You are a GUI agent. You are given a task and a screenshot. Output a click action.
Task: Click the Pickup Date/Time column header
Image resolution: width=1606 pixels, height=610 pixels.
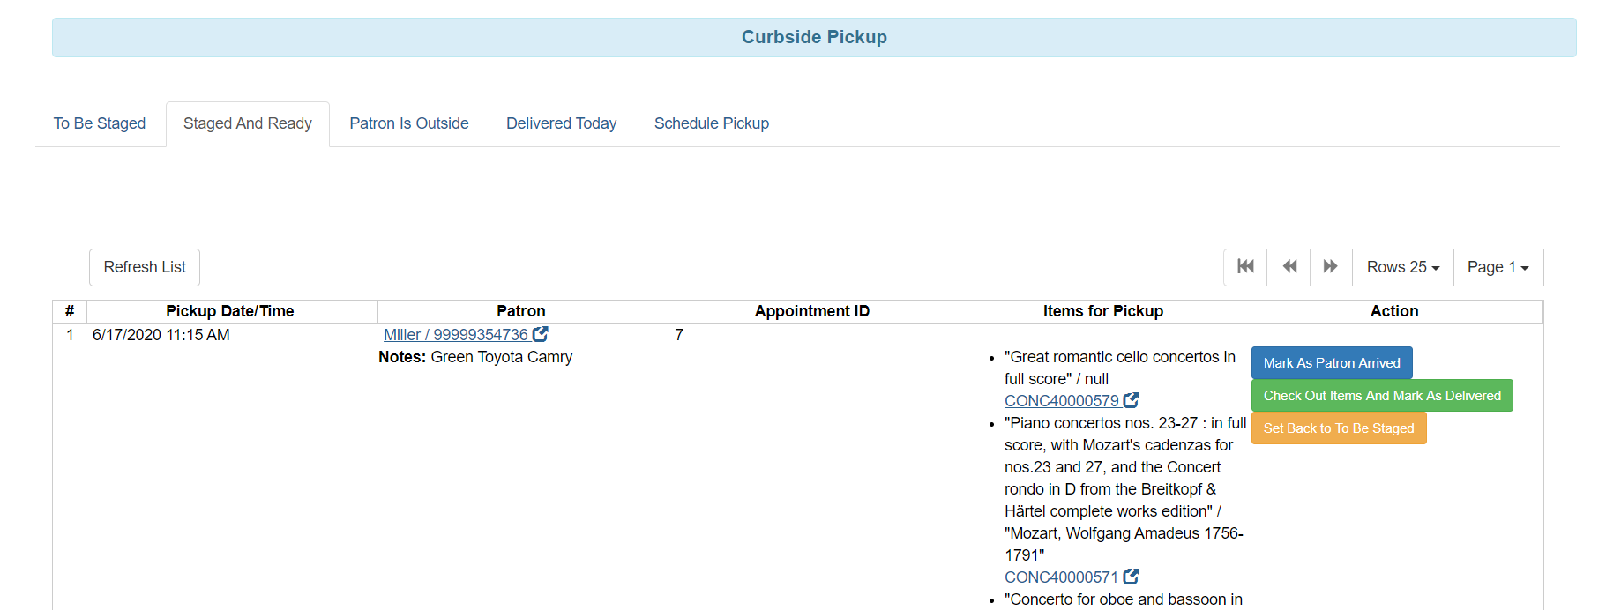click(x=230, y=311)
